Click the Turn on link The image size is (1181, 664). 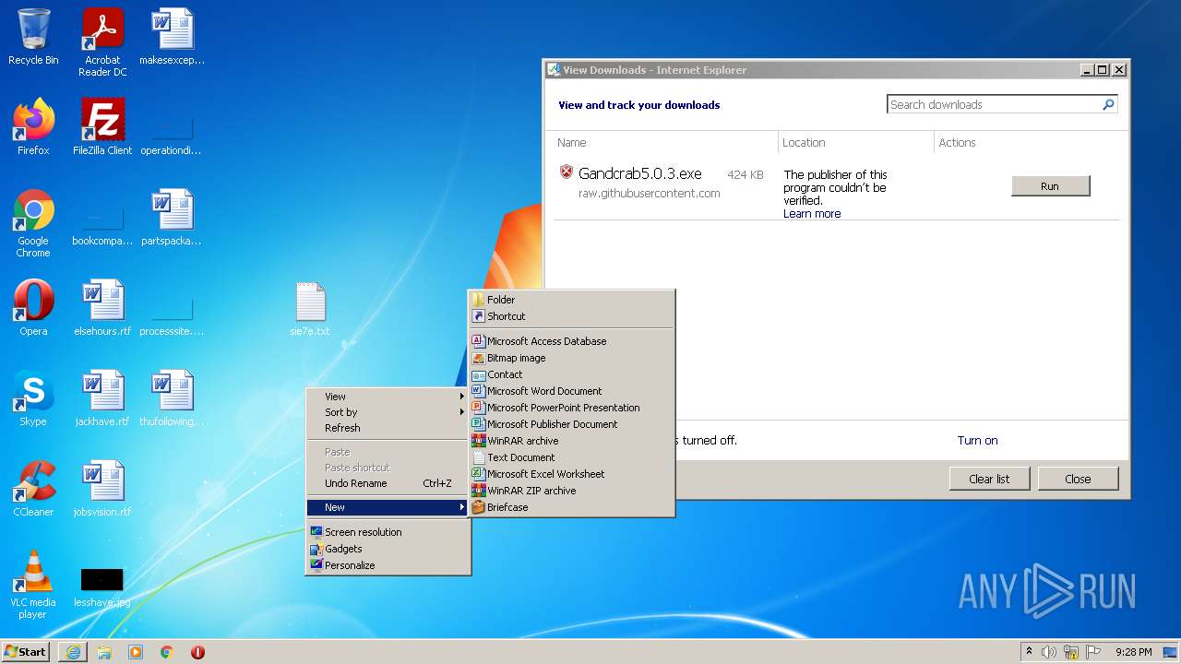coord(977,441)
